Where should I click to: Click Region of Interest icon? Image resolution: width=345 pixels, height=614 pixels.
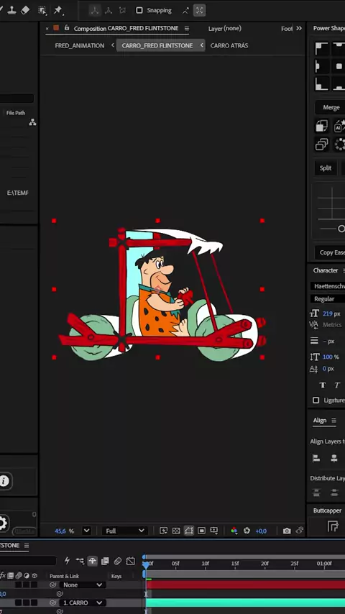(x=201, y=531)
